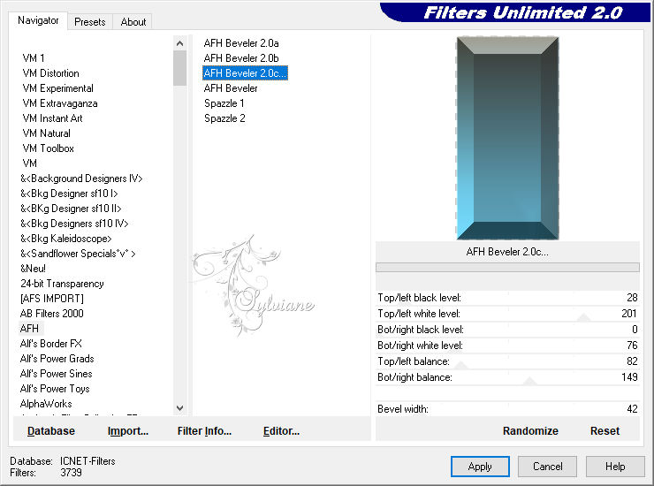654x486 pixels.
Task: Click the Top/left black level slider
Action: (x=507, y=298)
